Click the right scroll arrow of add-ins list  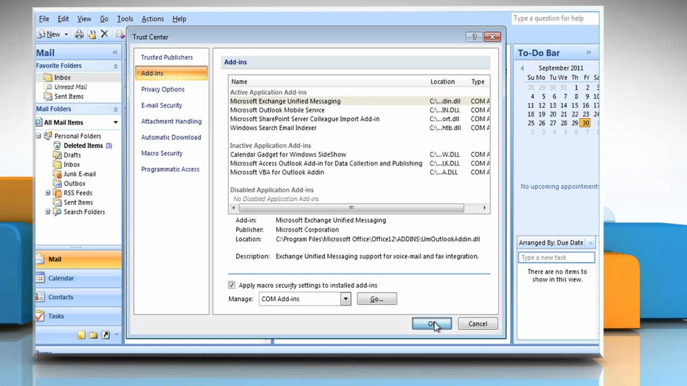click(484, 208)
